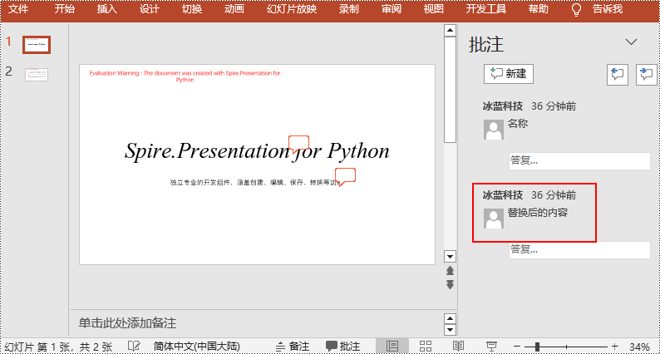The width and height of the screenshot is (660, 354).
Task: Click language 简体中文(中国大陆) in status bar
Action: pos(196,347)
